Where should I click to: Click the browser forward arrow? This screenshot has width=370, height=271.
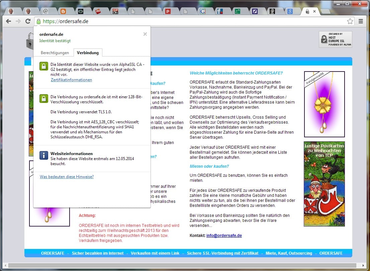(18, 21)
